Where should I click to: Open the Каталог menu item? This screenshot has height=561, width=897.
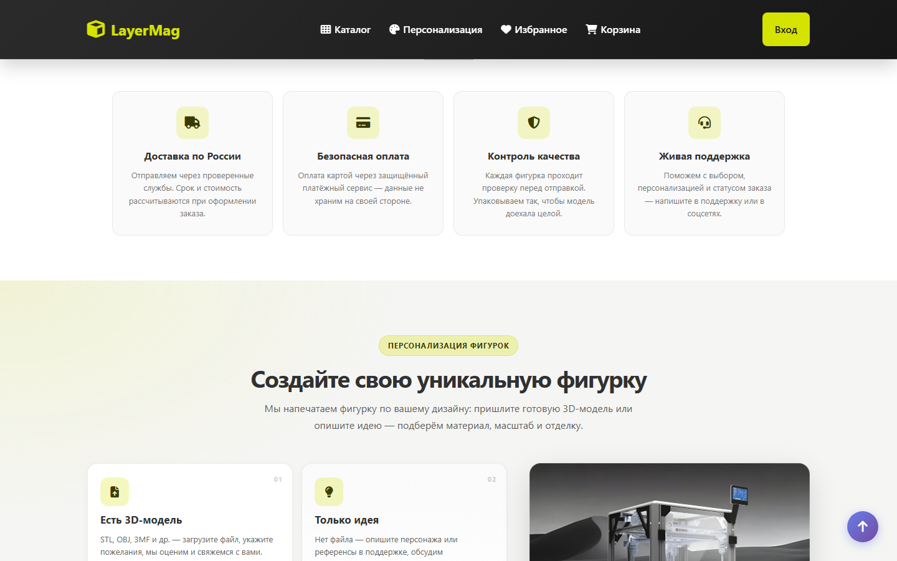pos(345,29)
